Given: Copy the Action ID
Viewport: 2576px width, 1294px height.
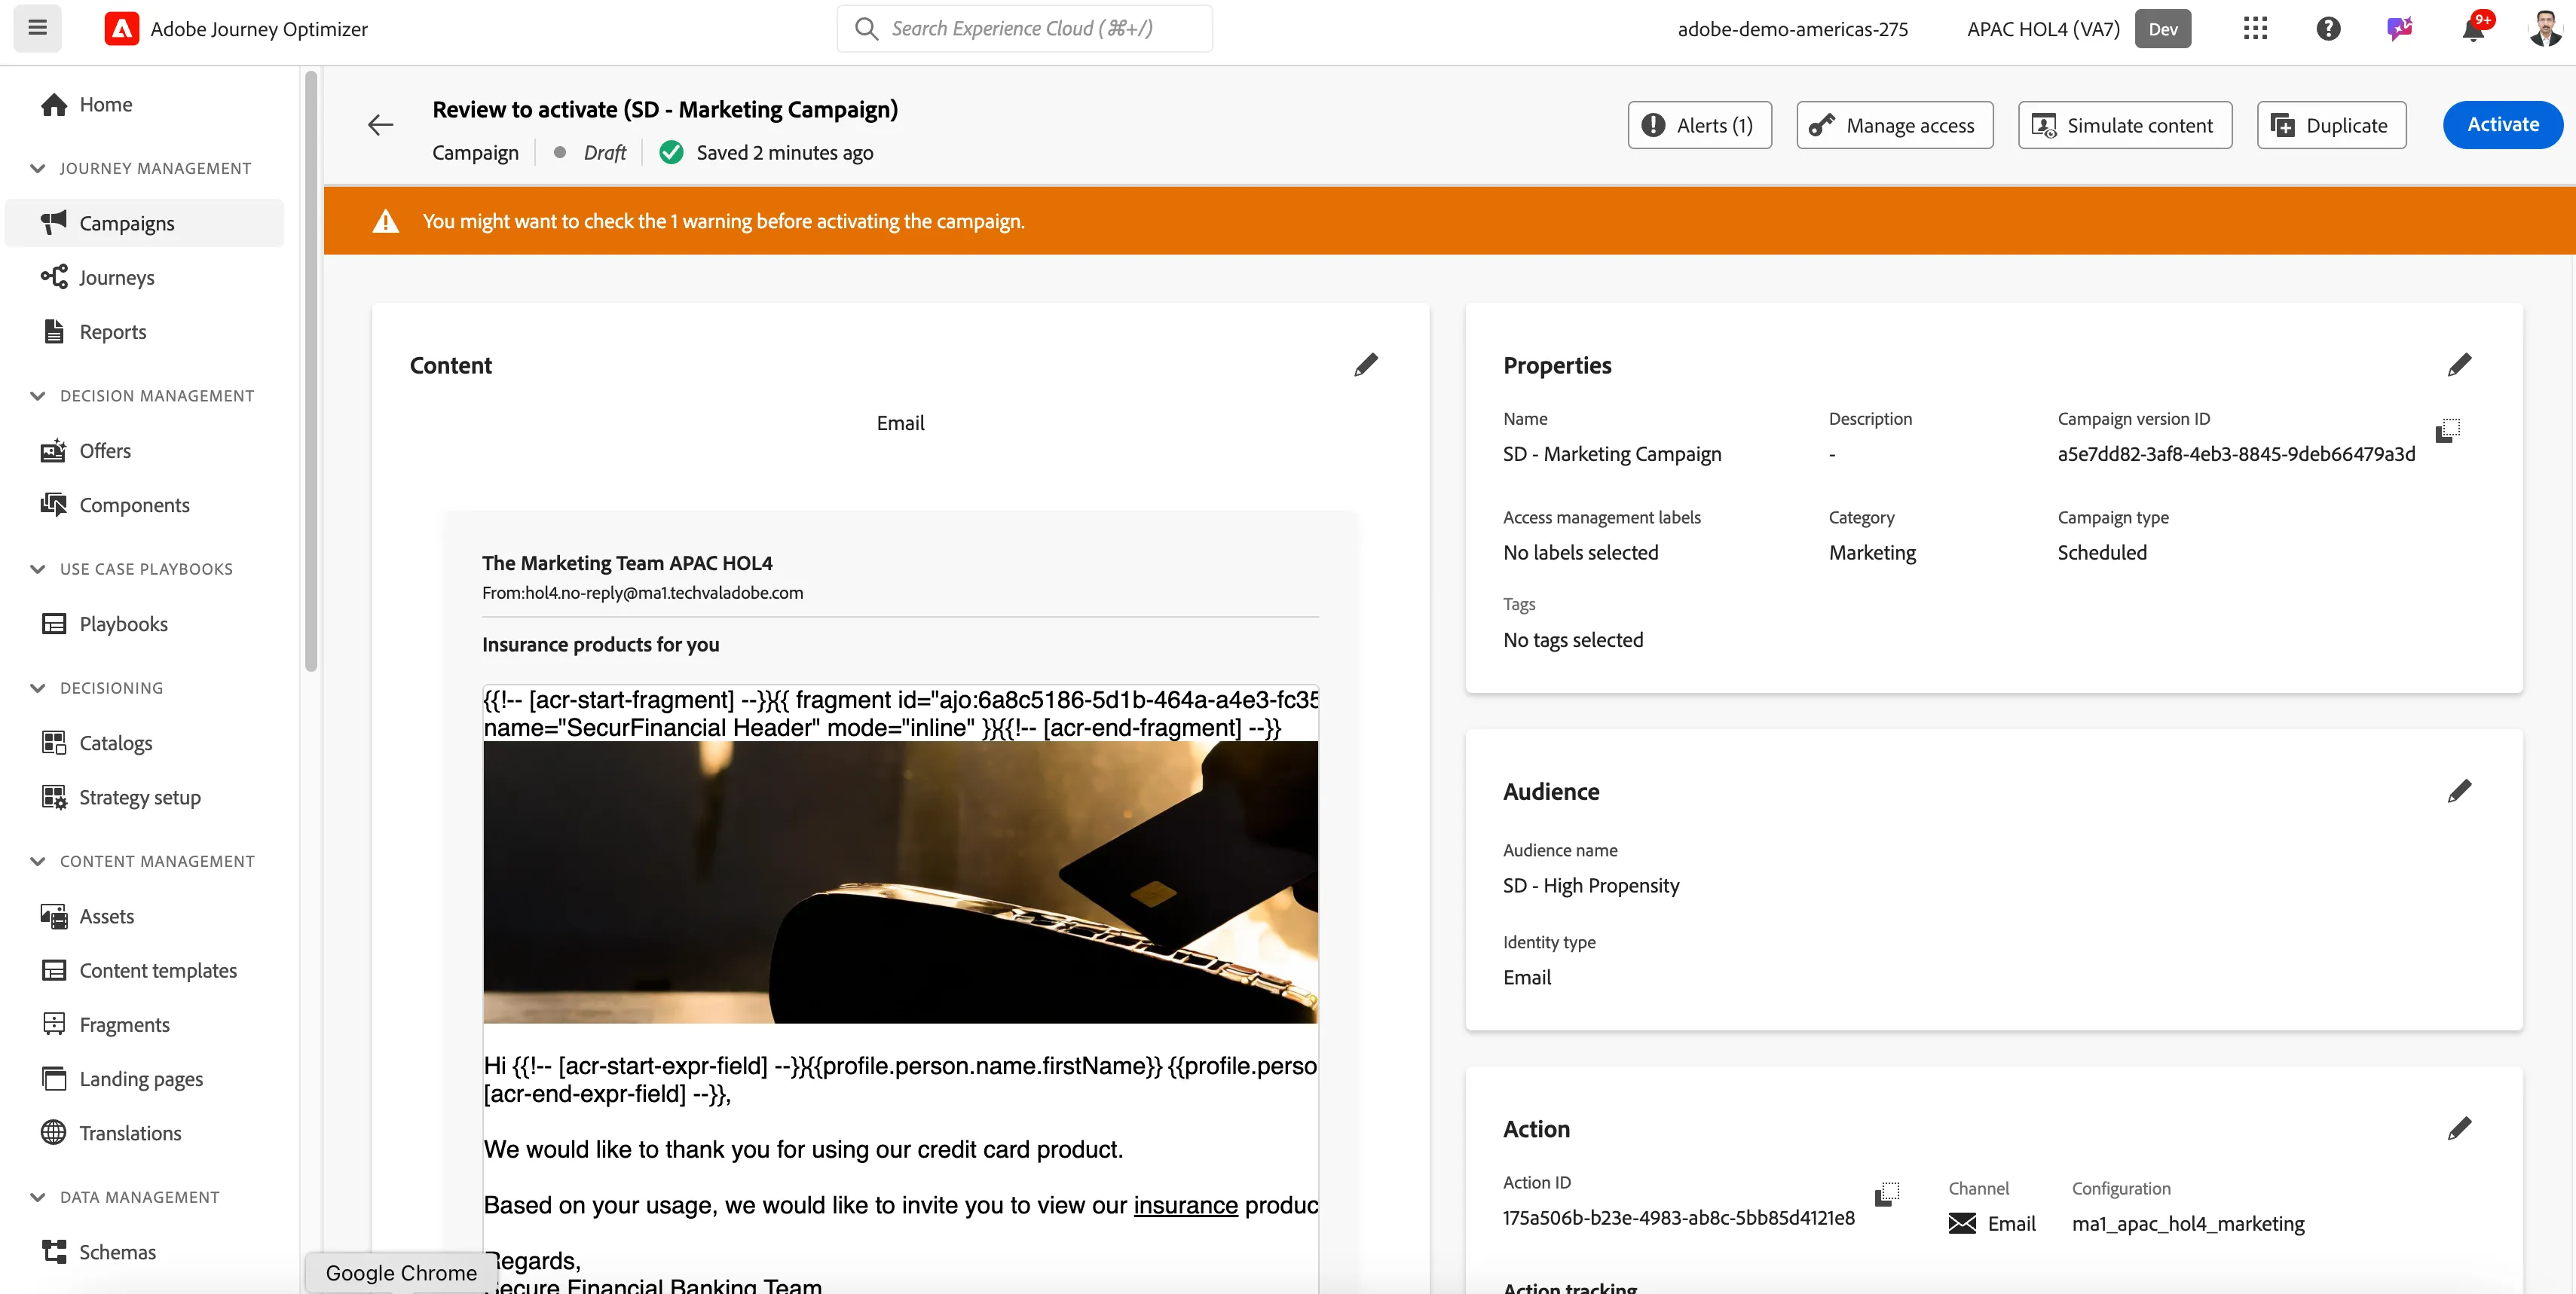Looking at the screenshot, I should point(1887,1194).
